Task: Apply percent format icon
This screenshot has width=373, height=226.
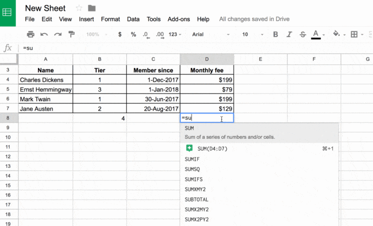Action: tap(134, 34)
